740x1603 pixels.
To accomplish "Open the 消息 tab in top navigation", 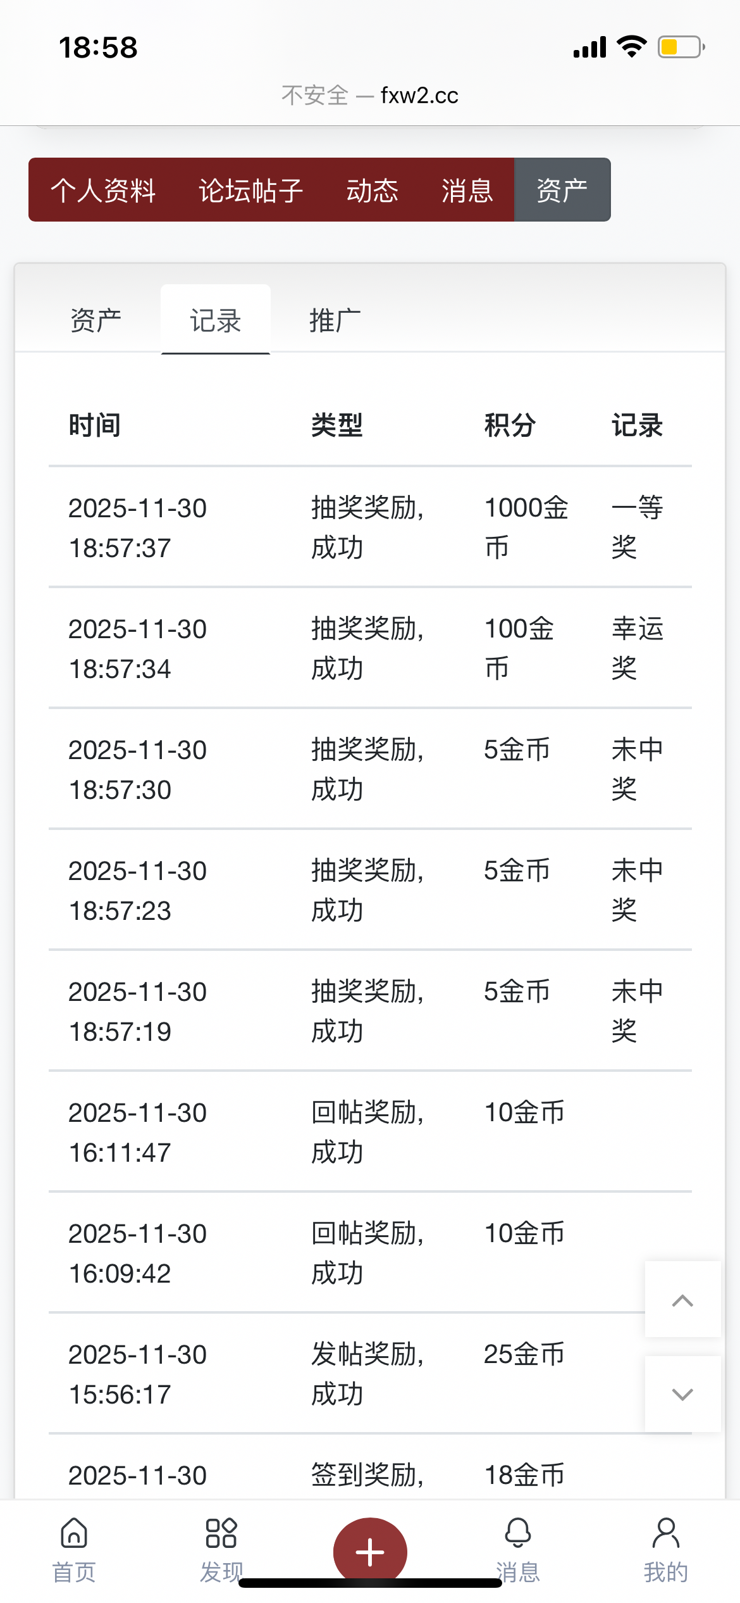I will (467, 190).
